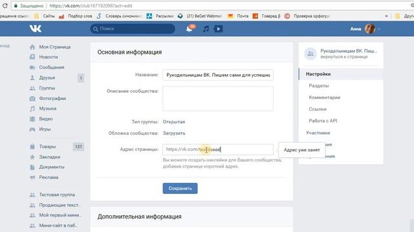The image size is (414, 232).
Task: Click the Реклама megaphone icon
Action: pos(32,178)
